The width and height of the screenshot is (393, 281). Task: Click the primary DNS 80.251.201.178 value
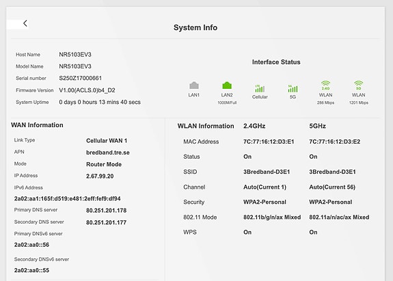click(106, 211)
